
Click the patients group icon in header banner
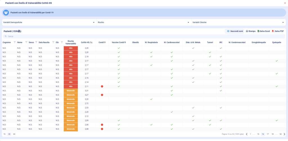point(6,13)
